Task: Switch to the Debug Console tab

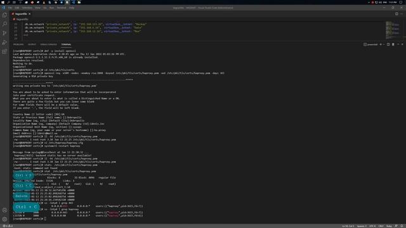Action: tap(48, 44)
